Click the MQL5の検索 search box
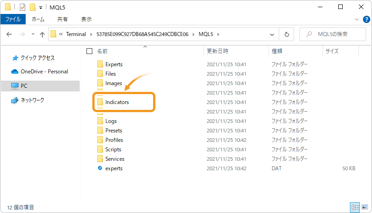Screen dimensions: 372x213 point(333,34)
